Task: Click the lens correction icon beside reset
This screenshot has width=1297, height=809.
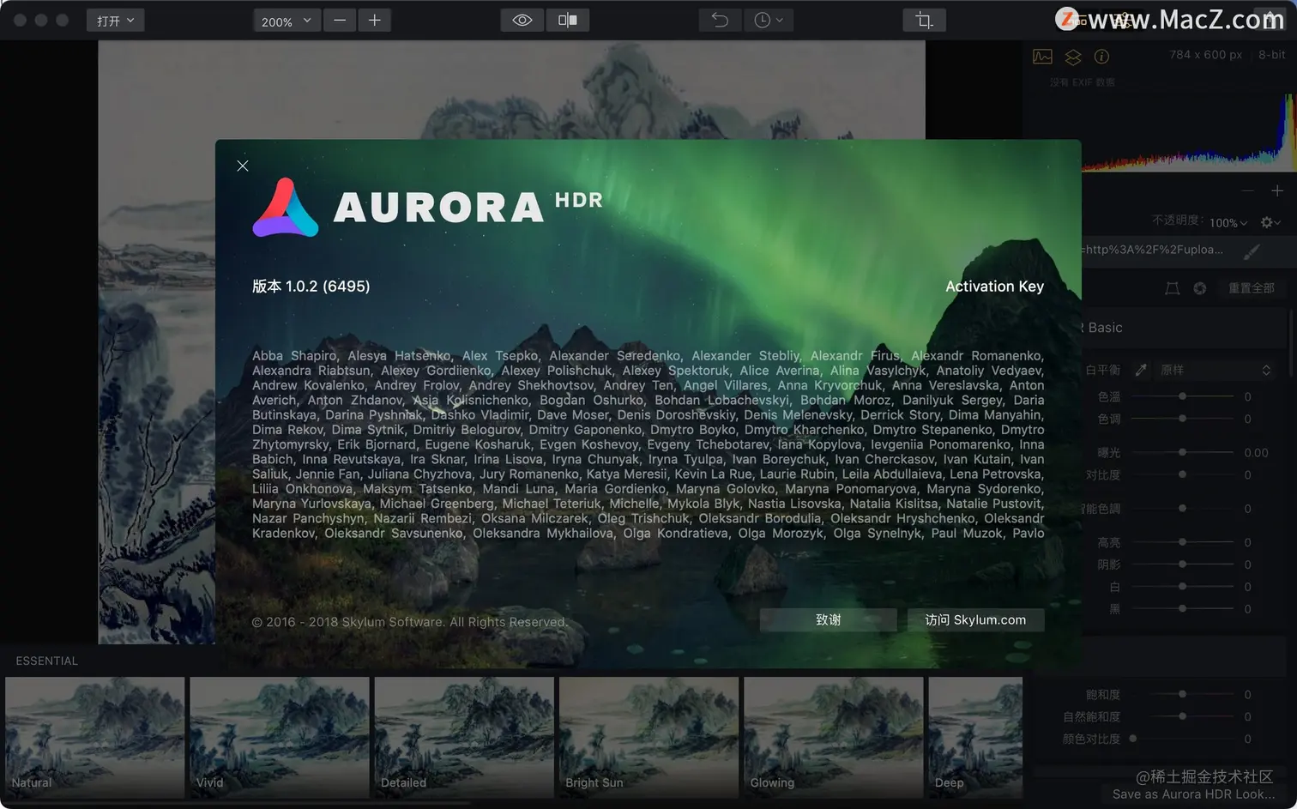Action: tap(1172, 288)
